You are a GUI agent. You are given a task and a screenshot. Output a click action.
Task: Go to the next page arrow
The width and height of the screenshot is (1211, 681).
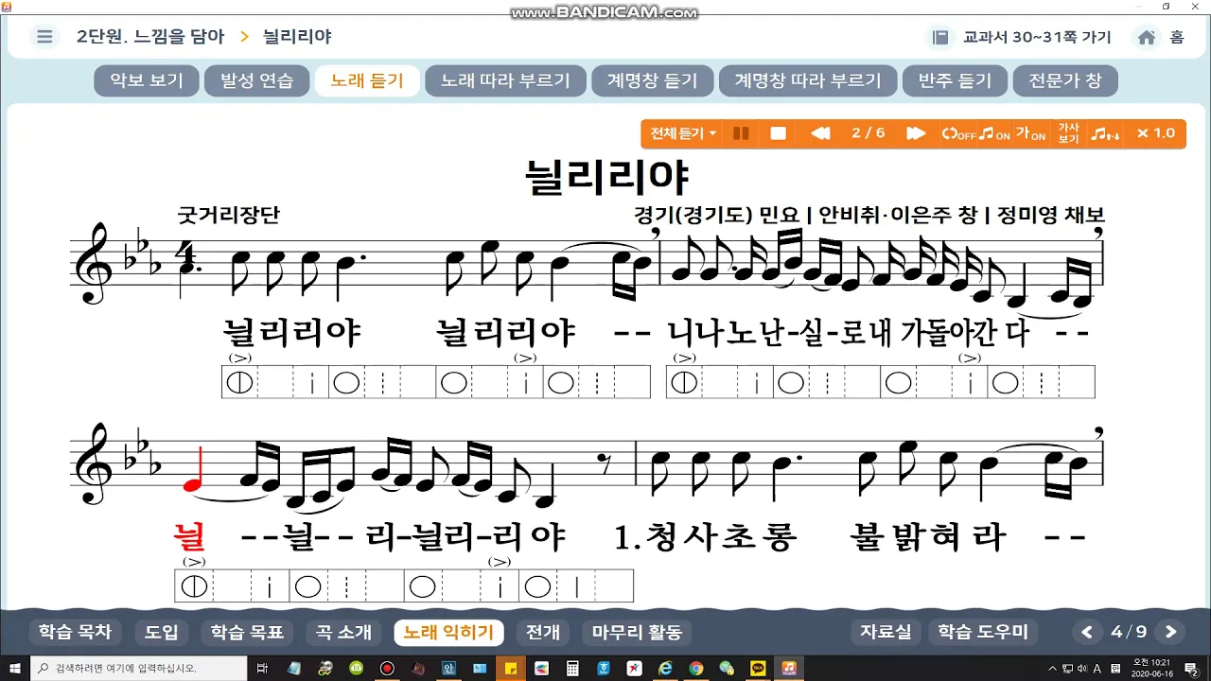pos(1170,632)
